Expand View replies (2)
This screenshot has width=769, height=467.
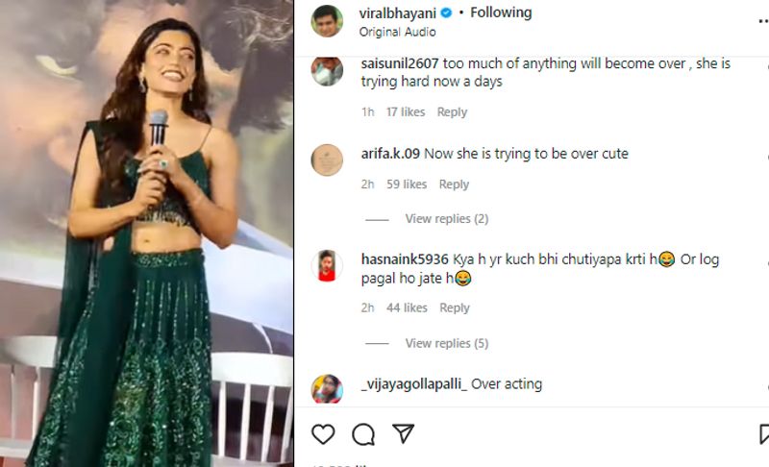pyautogui.click(x=447, y=218)
